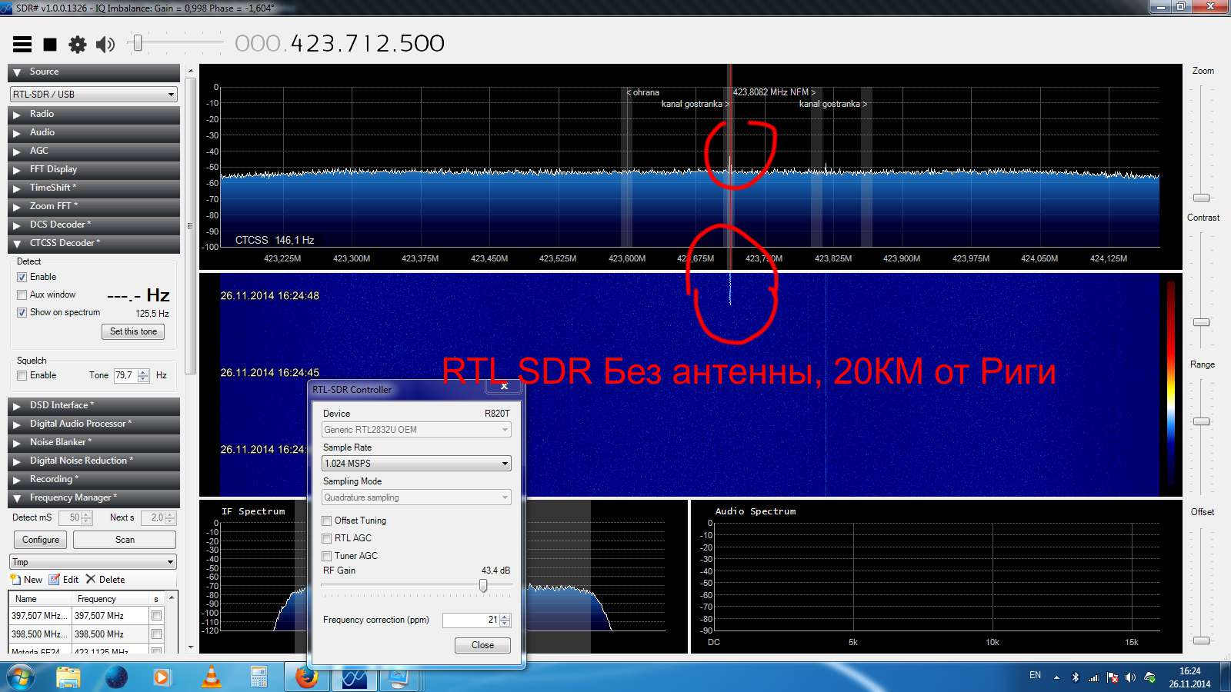Disable Show on spectrum checkbox
The height and width of the screenshot is (692, 1231).
pos(22,312)
